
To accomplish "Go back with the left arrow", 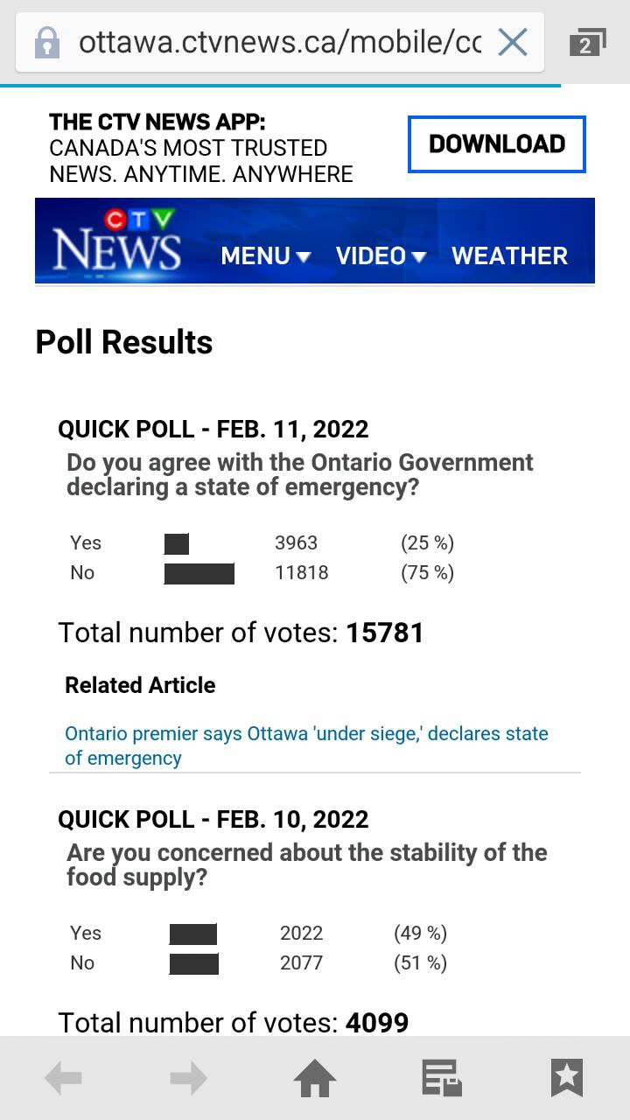I will coord(63,1078).
